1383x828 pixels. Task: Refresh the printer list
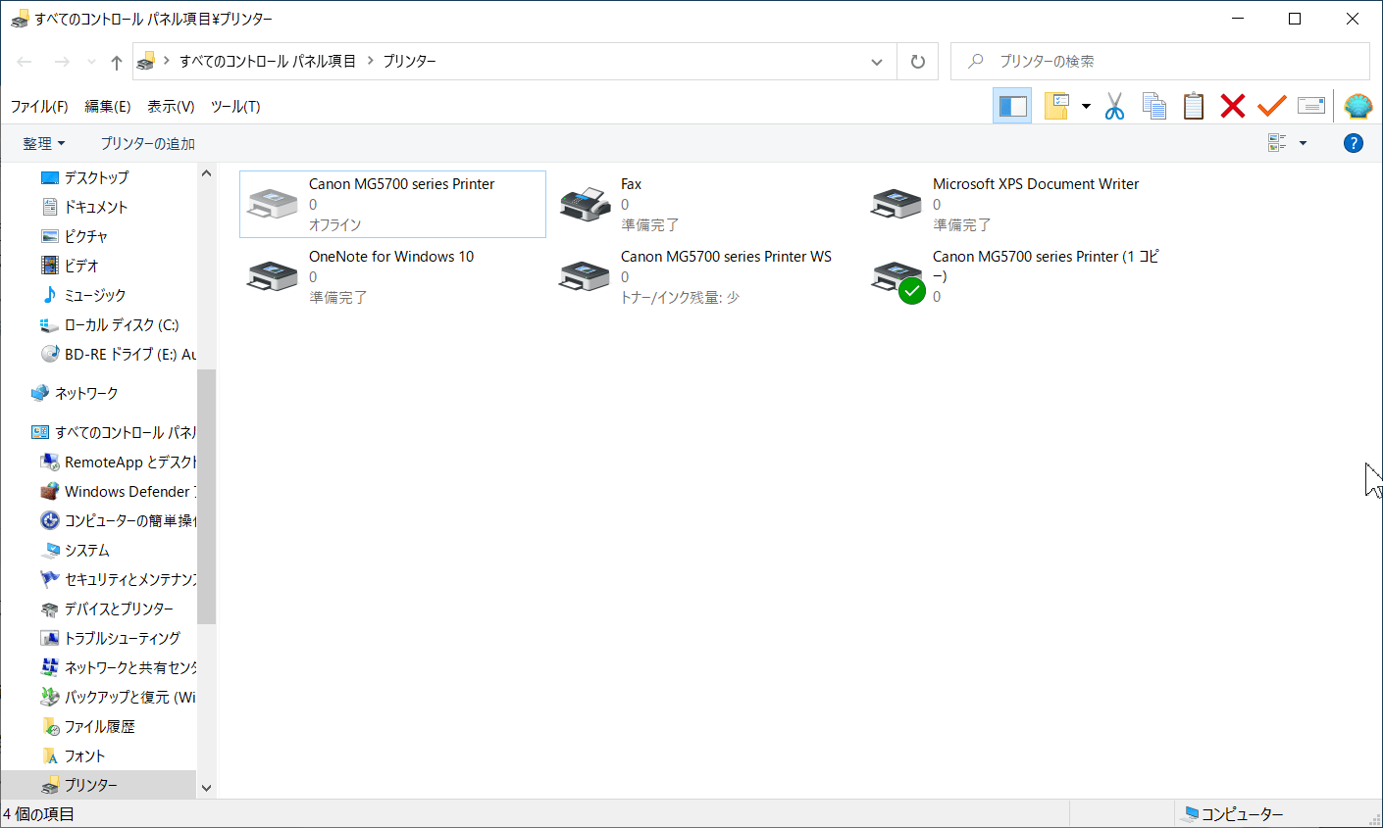click(918, 62)
